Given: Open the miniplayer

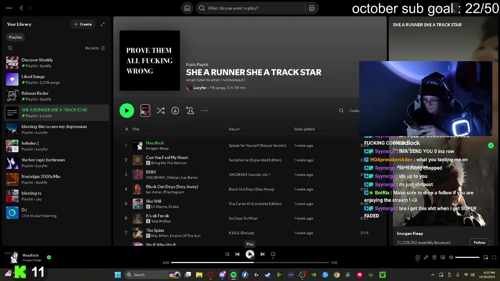Looking at the screenshot, I should 486,258.
